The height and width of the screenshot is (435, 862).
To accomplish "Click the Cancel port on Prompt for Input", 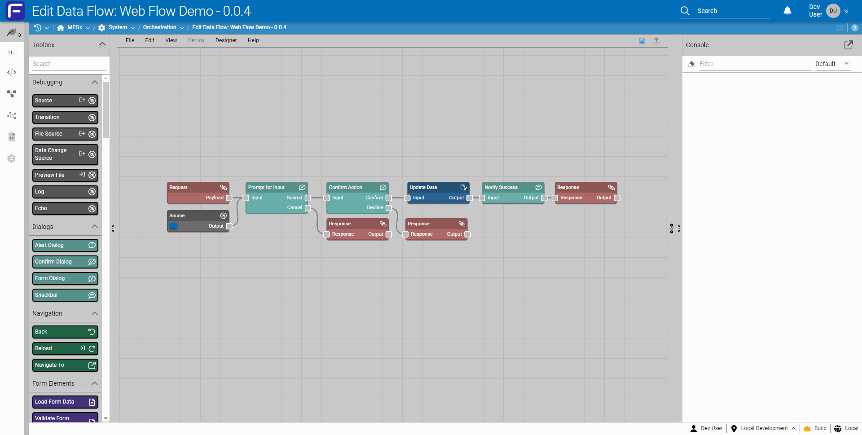I will point(308,208).
